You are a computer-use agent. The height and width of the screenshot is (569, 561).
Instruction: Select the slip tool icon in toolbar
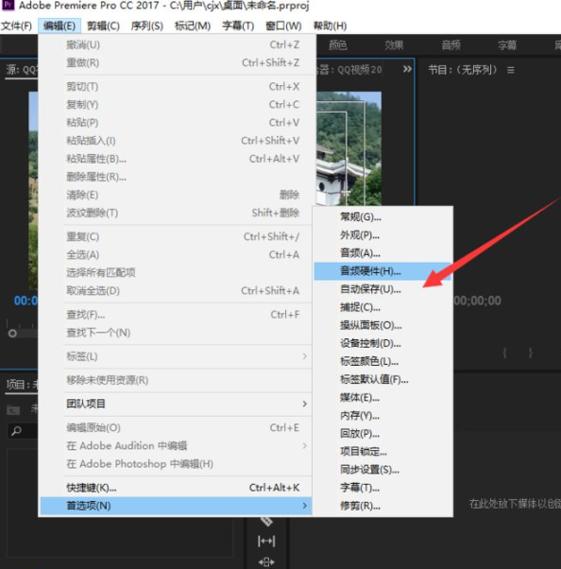pyautogui.click(x=266, y=541)
